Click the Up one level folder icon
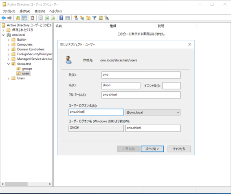The width and height of the screenshot is (231, 194). 18,18
